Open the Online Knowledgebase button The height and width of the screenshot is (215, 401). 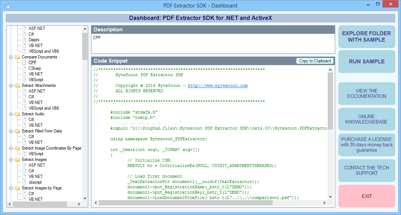click(367, 119)
